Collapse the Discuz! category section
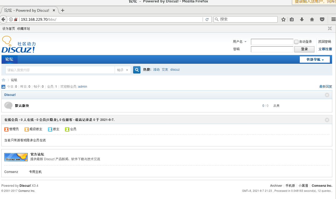336x199 pixels. pyautogui.click(x=327, y=95)
